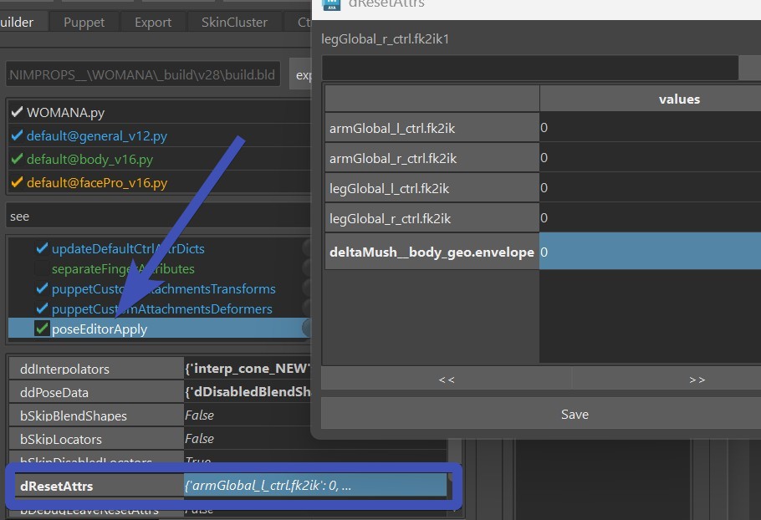Edit the ddInterpolators value cell
This screenshot has height=520, width=761.
(248, 369)
